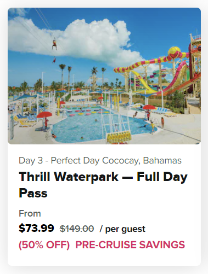Select the Day 3 Perfect Day Cococay label

tap(100, 161)
